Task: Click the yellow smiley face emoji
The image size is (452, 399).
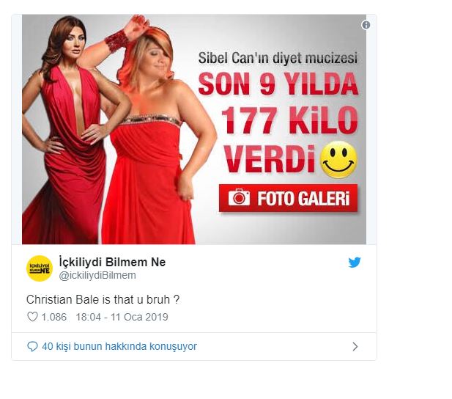Action: click(338, 159)
